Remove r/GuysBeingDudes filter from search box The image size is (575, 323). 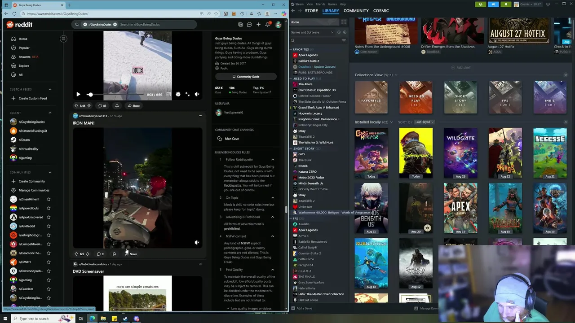115,25
